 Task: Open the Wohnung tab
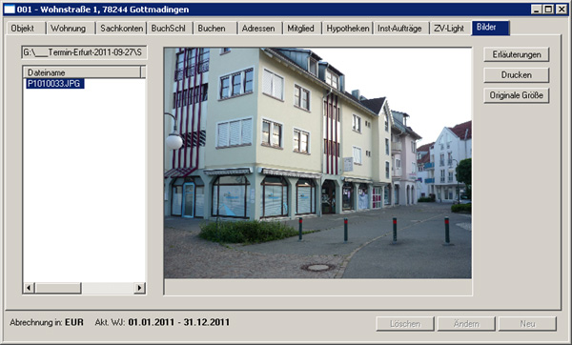coord(71,29)
